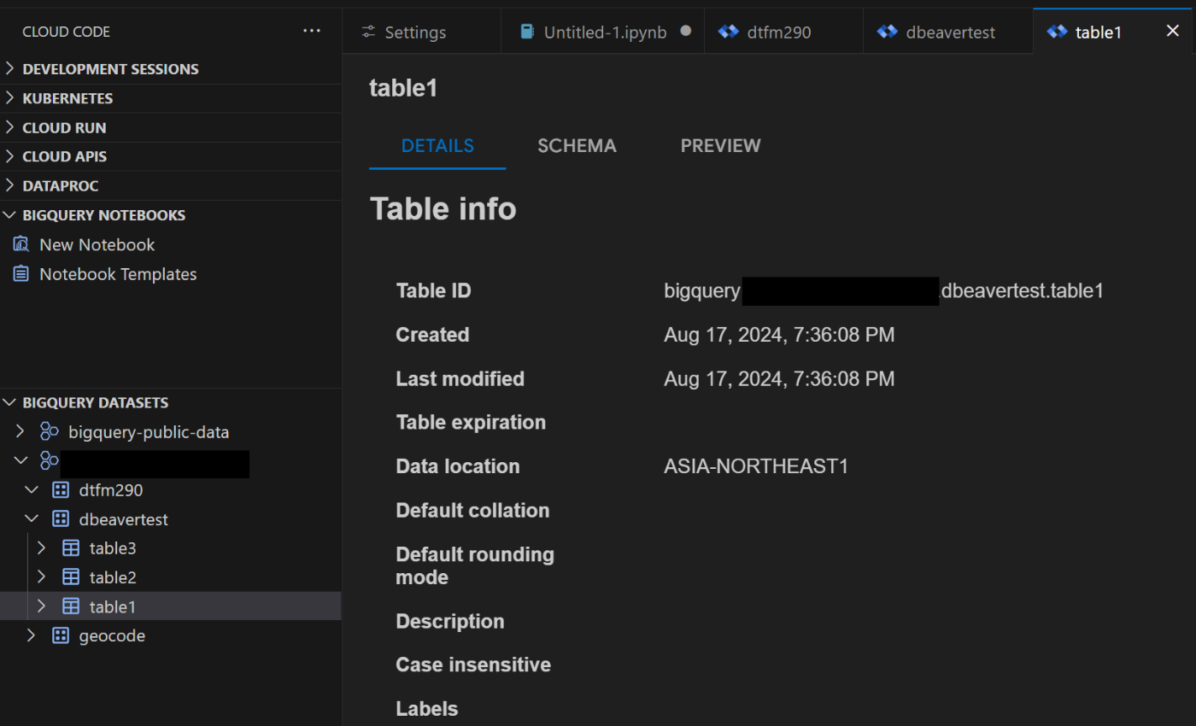Viewport: 1196px width, 726px height.
Task: Click the dtfm290 dataset icon in tree
Action: 60,490
